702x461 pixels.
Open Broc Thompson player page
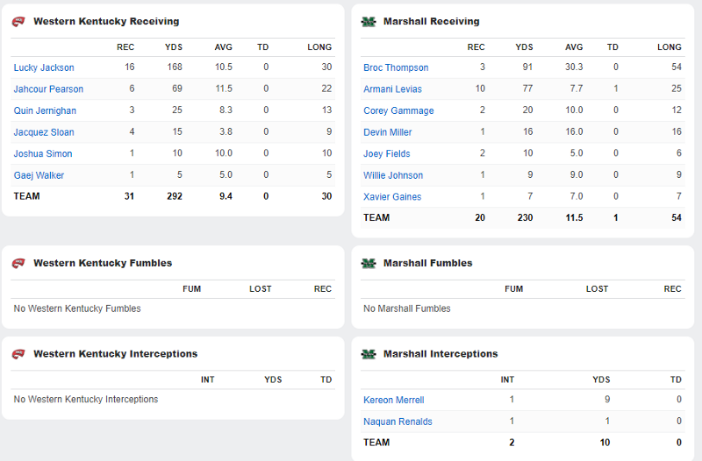coord(396,67)
